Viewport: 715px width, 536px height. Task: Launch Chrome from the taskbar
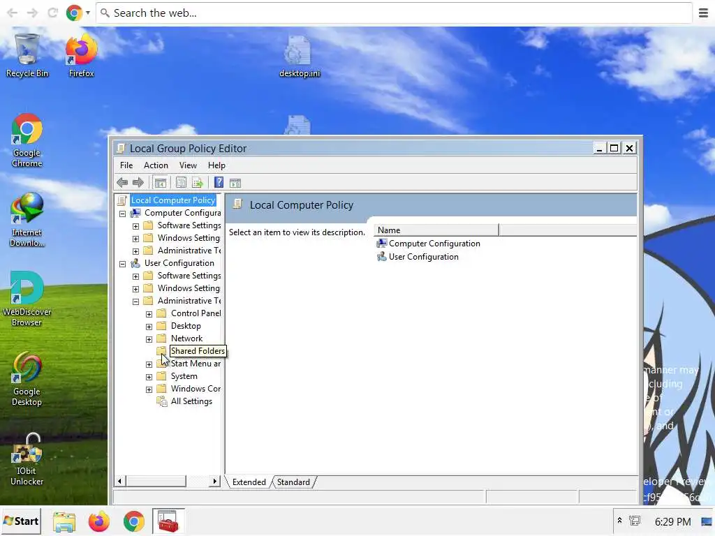133,521
